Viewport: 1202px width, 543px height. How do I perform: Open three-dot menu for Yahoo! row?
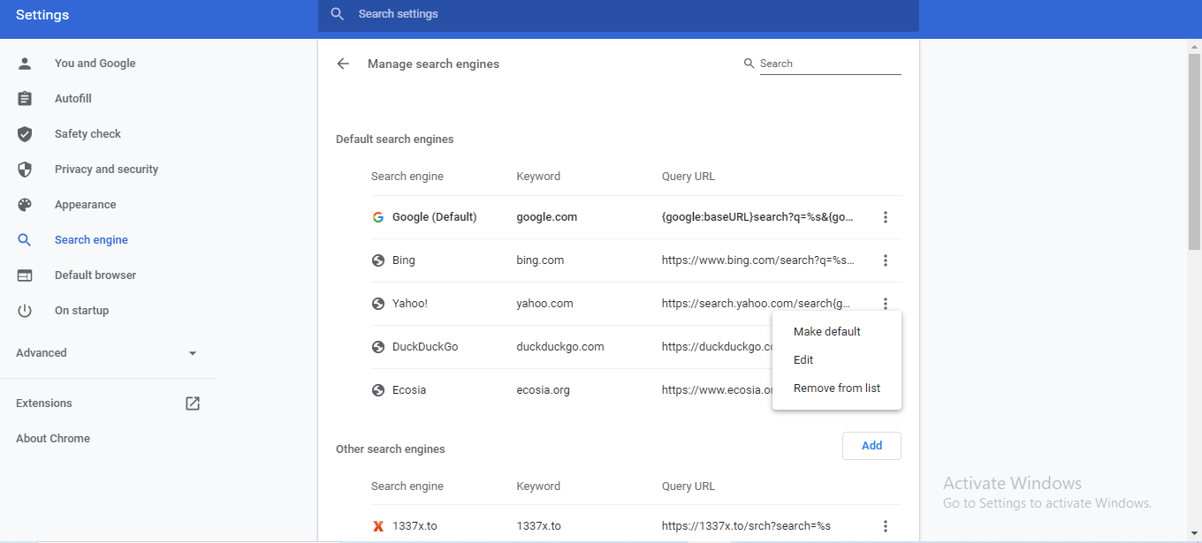pos(886,304)
